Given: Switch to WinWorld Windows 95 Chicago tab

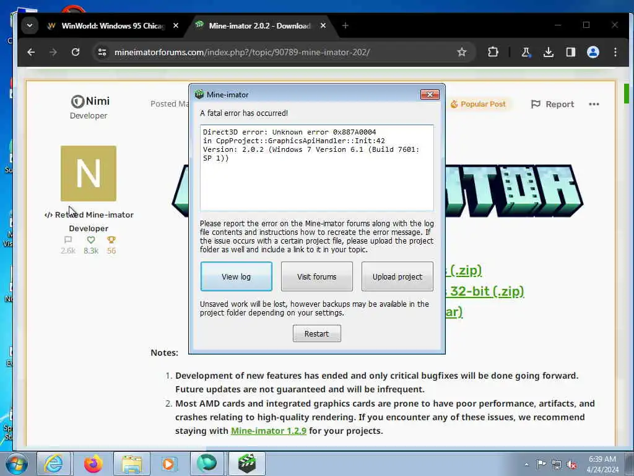Looking at the screenshot, I should [113, 25].
